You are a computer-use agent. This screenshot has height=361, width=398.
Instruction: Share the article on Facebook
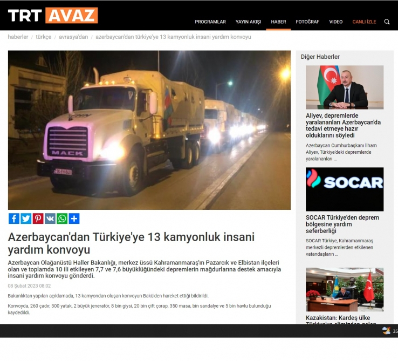(14, 219)
